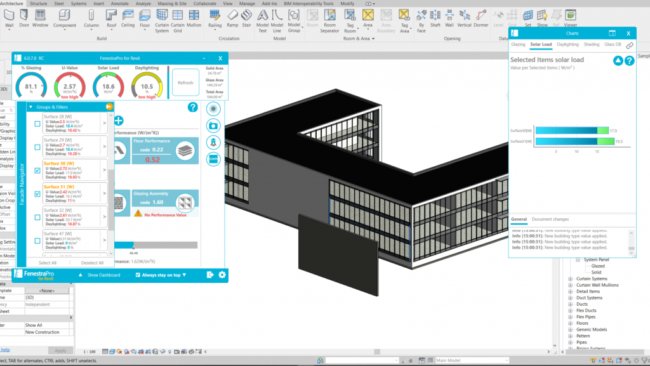The height and width of the screenshot is (366, 650).
Task: Switch to Daylighting tab in Charts
Action: [567, 44]
